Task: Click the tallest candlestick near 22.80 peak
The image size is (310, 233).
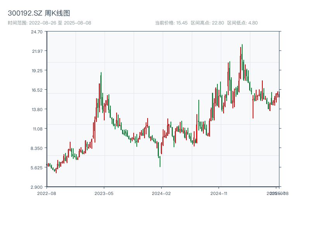Action: point(242,57)
